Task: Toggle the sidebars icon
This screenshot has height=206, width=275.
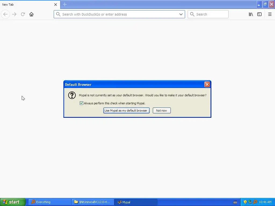Action: pyautogui.click(x=259, y=14)
